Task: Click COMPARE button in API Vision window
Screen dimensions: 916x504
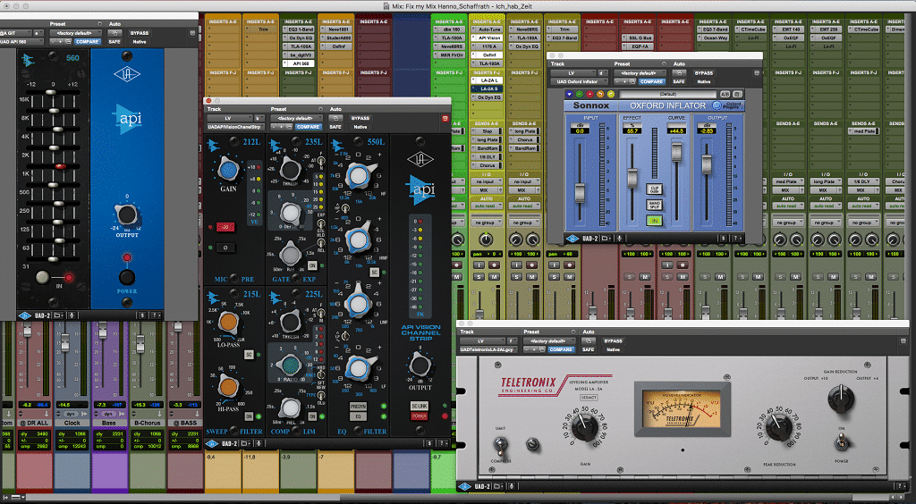Action: pyautogui.click(x=308, y=127)
